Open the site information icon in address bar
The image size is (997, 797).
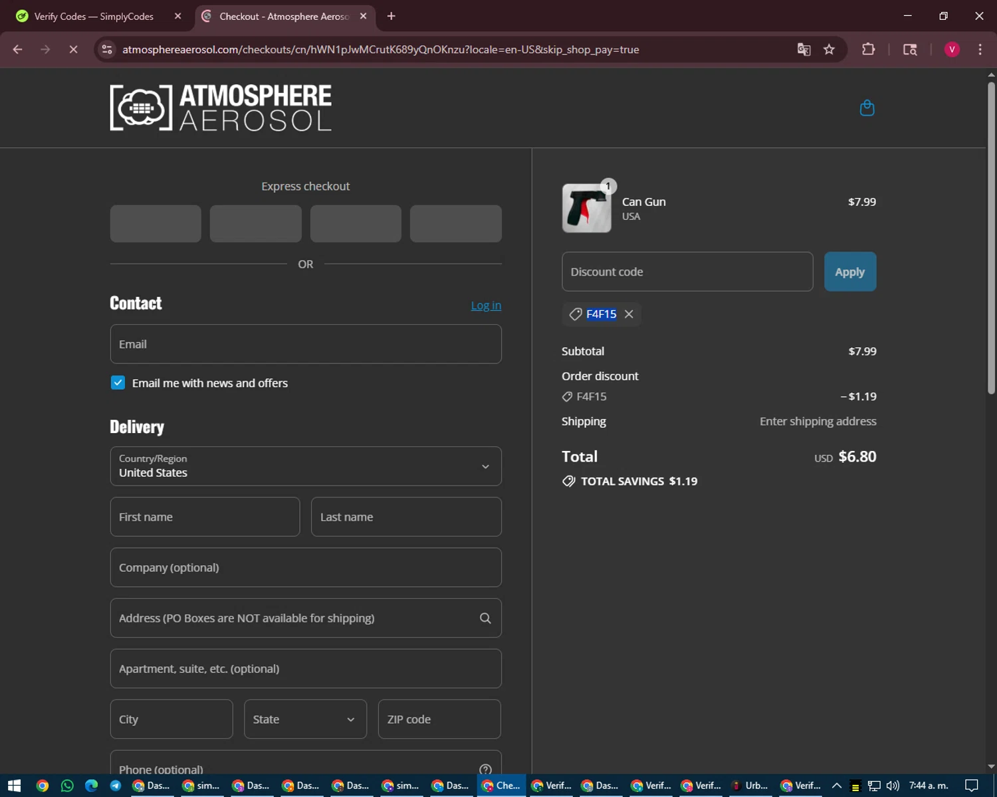(x=106, y=49)
